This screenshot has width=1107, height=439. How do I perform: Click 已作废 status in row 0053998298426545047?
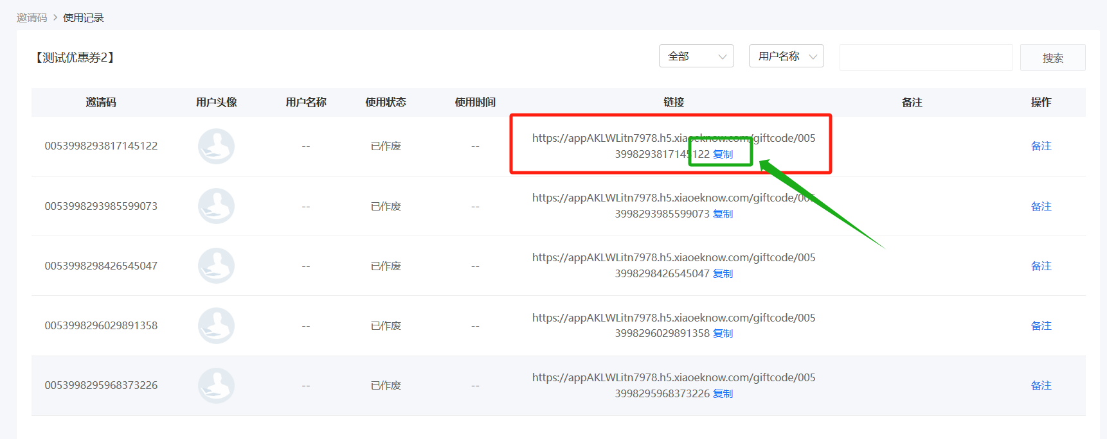click(386, 266)
